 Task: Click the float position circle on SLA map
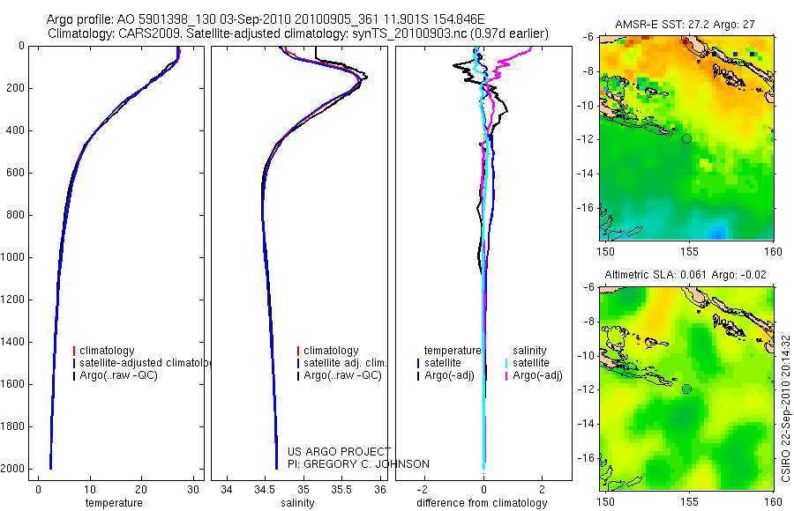click(x=686, y=389)
